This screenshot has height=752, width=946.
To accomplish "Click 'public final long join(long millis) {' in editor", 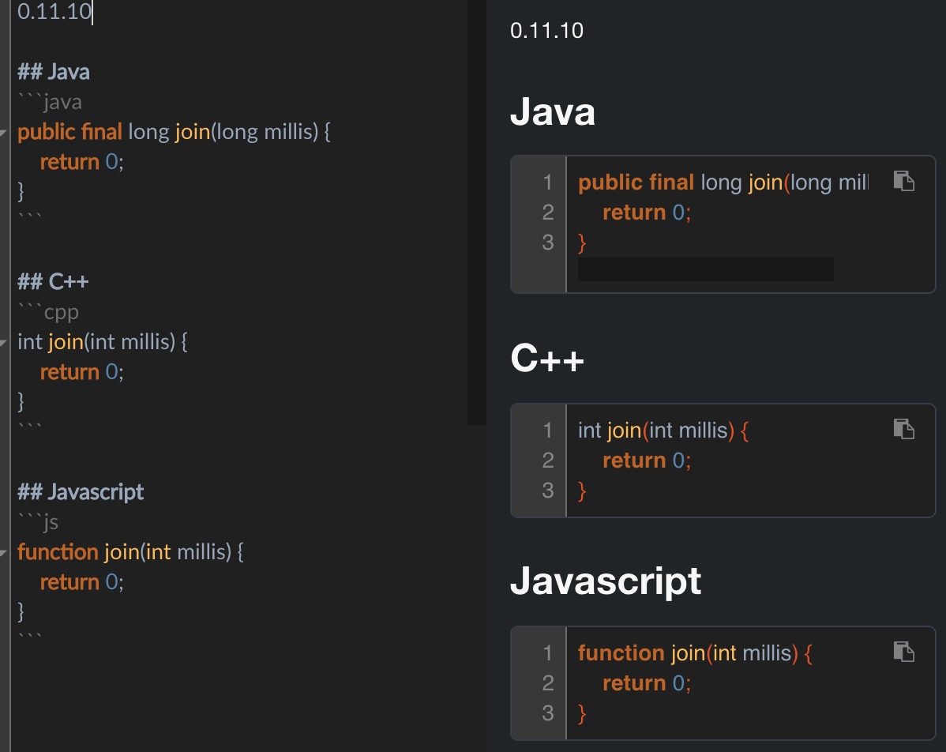I will pyautogui.click(x=174, y=132).
